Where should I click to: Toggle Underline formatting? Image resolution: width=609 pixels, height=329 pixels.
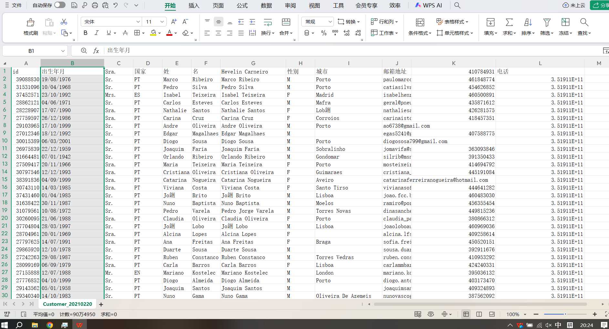click(108, 33)
